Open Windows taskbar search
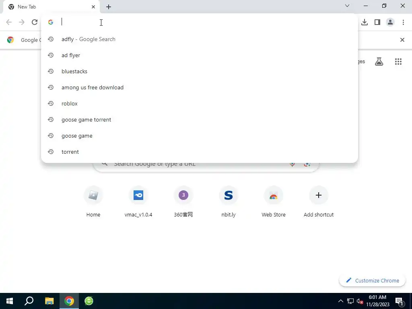 click(29, 301)
